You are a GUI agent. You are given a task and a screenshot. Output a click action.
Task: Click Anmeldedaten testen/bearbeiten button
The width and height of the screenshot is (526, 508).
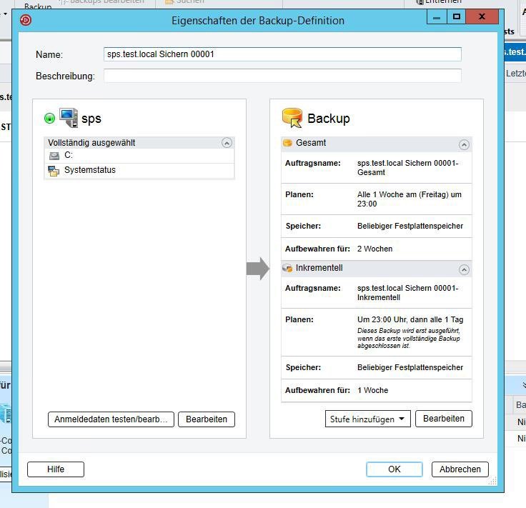coord(111,419)
